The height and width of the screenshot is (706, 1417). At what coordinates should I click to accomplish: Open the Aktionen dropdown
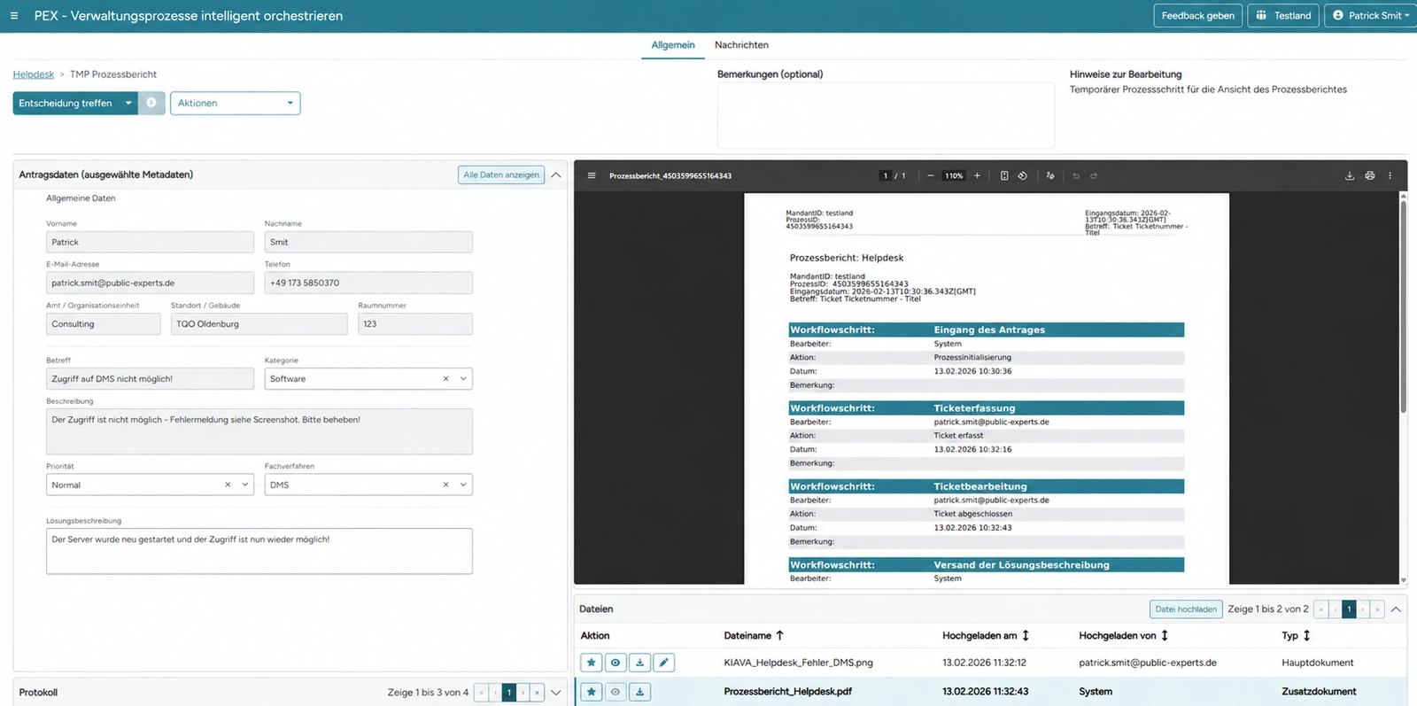point(235,103)
